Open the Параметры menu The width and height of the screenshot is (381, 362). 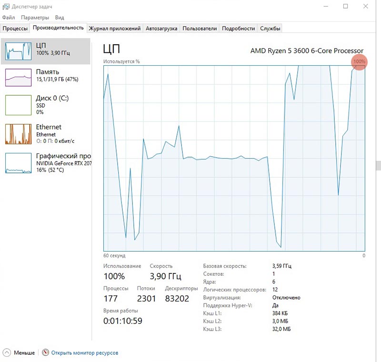point(35,18)
